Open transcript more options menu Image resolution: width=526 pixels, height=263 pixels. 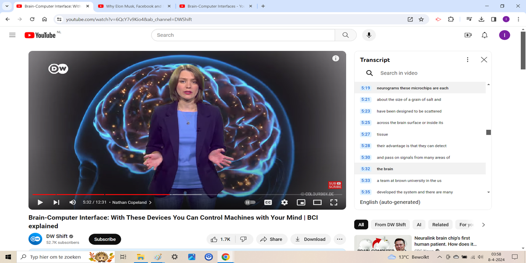(468, 60)
